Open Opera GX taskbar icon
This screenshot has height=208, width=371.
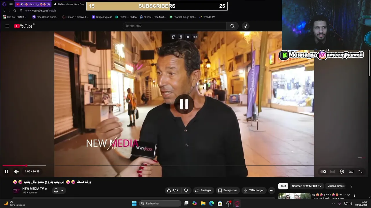(x=237, y=203)
